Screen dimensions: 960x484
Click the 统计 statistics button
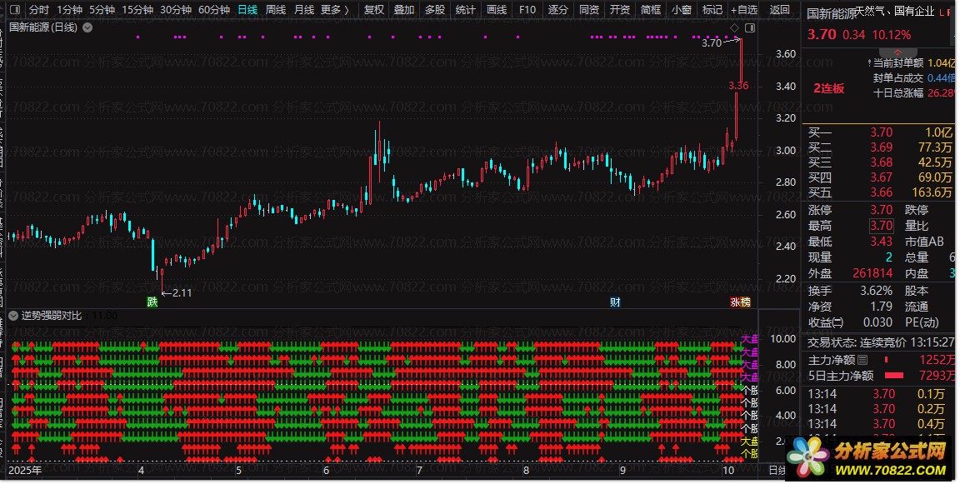pos(465,10)
